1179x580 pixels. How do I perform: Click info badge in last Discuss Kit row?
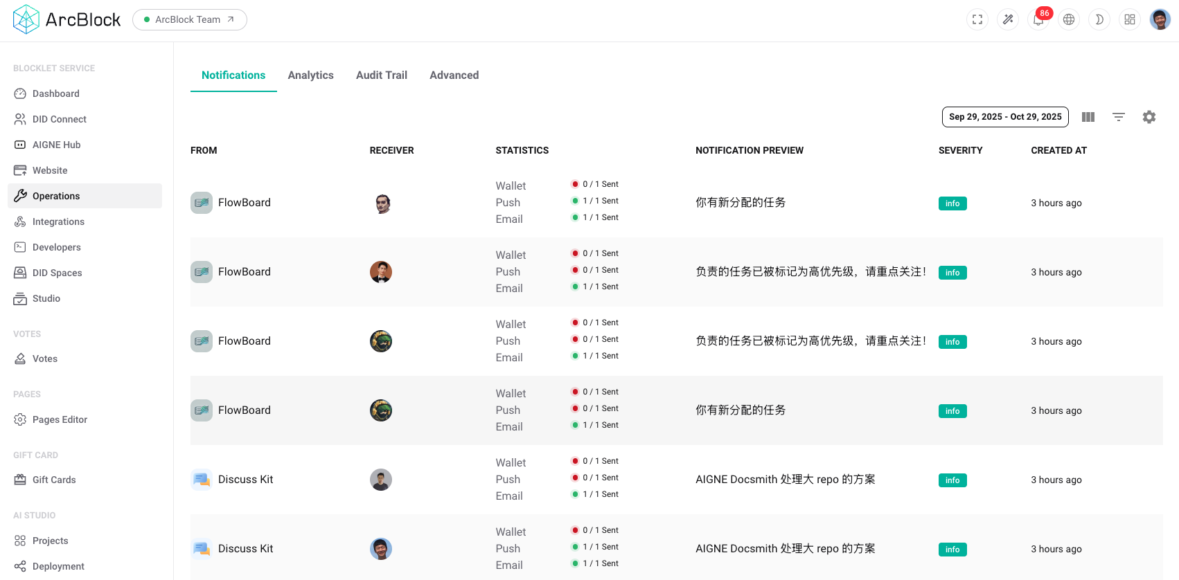point(952,550)
